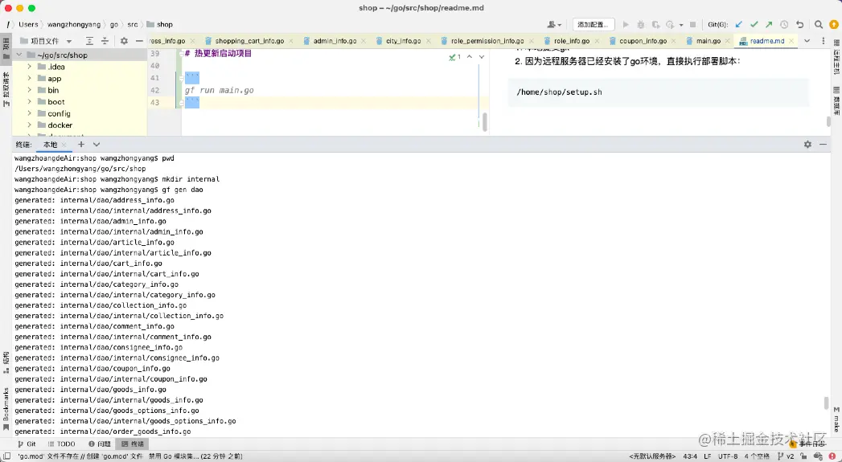This screenshot has width=842, height=462.
Task: Click the Rollback undo arrow icon
Action: tap(800, 25)
